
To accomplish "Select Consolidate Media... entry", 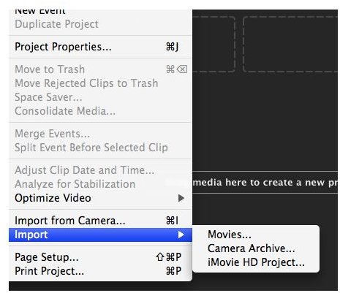I will [x=100, y=111].
